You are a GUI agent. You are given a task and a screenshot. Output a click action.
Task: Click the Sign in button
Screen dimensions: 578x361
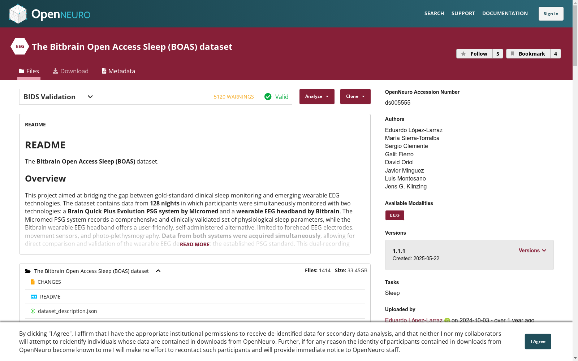tap(551, 14)
